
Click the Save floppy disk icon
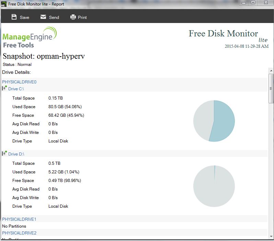14,17
